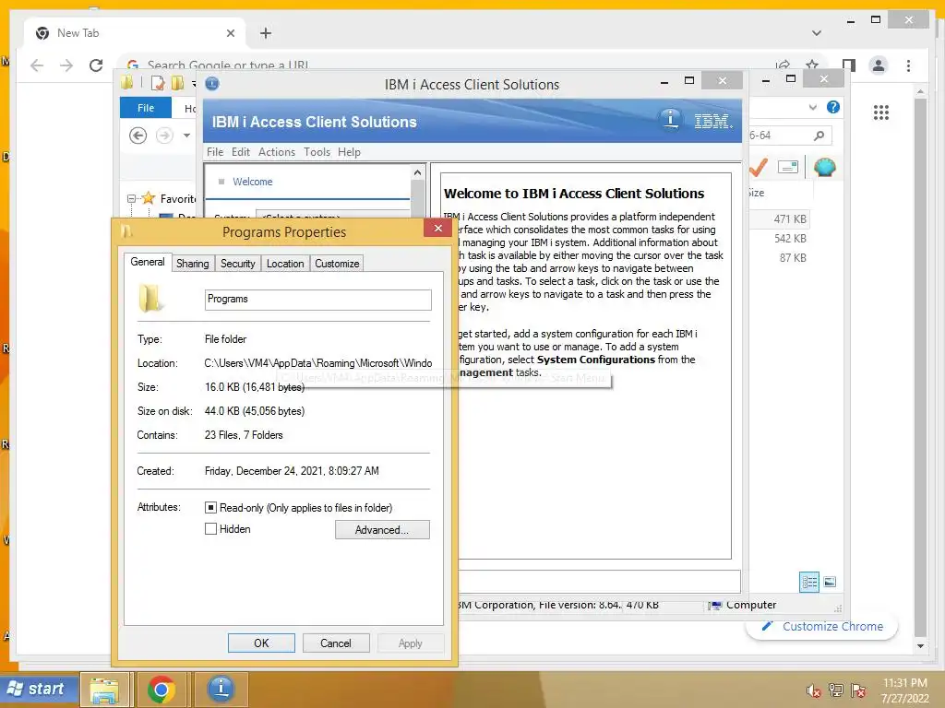Click the File Explorer properties quick-access icon

[x=157, y=83]
